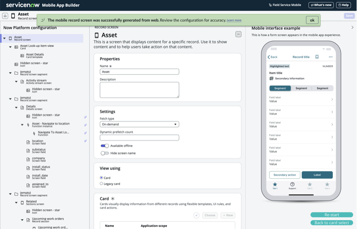357x229 pixels.
Task: Click the Support tab icon in phone preview
Action: point(292,184)
